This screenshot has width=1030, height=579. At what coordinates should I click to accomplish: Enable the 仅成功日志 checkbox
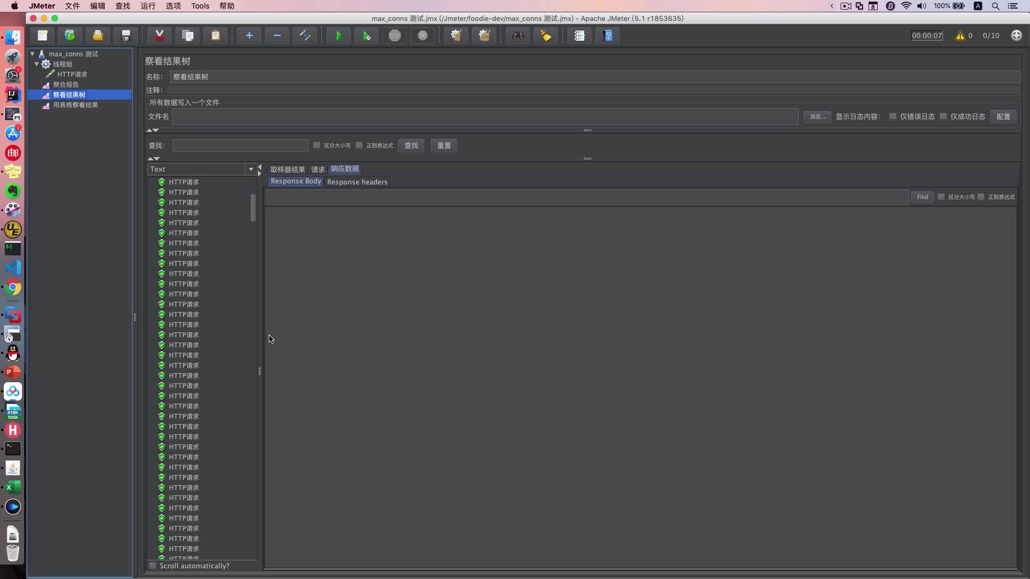(x=943, y=116)
